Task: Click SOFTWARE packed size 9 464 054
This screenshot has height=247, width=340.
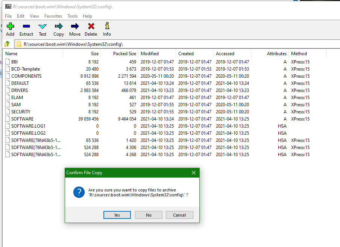Action: pyautogui.click(x=127, y=119)
